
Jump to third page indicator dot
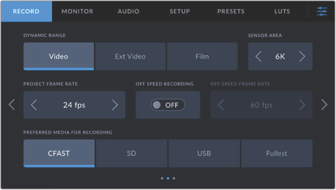pos(174,178)
